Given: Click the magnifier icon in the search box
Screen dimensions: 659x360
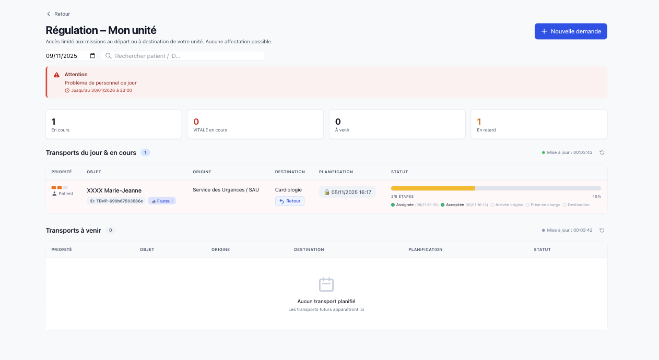Looking at the screenshot, I should (109, 56).
